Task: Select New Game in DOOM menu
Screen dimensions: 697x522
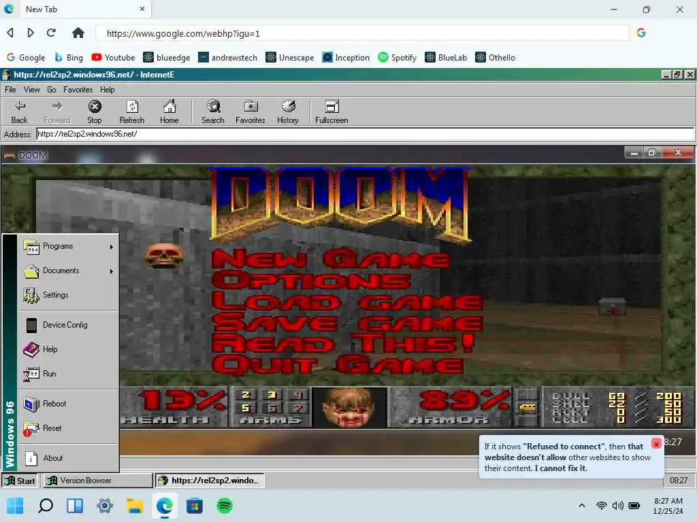Action: (x=331, y=259)
